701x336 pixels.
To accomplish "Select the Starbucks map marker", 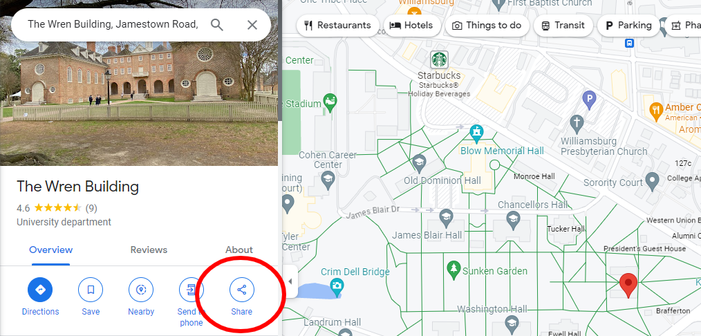I will [x=439, y=60].
